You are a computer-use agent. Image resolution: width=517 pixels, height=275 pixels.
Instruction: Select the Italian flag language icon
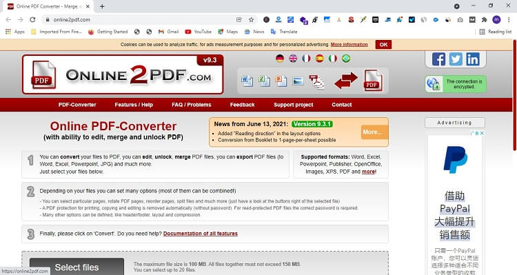pos(333,59)
